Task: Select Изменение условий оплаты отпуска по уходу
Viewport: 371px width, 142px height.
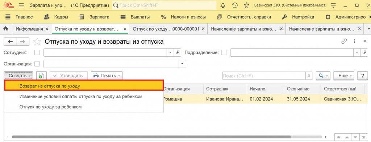Action: click(x=84, y=96)
